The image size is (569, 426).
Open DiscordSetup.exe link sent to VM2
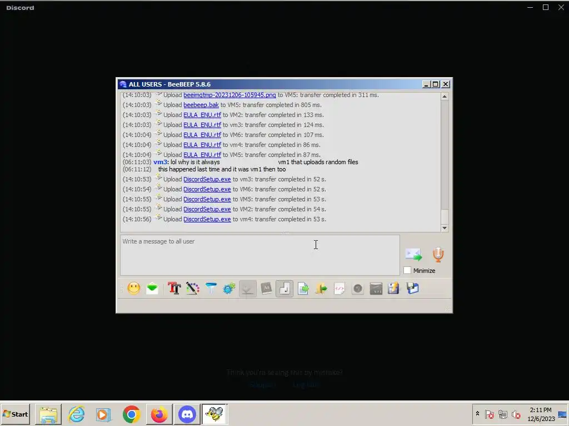tap(207, 209)
